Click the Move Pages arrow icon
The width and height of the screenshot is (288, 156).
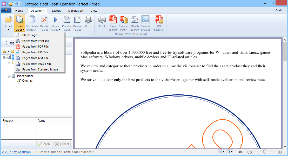coord(56,20)
